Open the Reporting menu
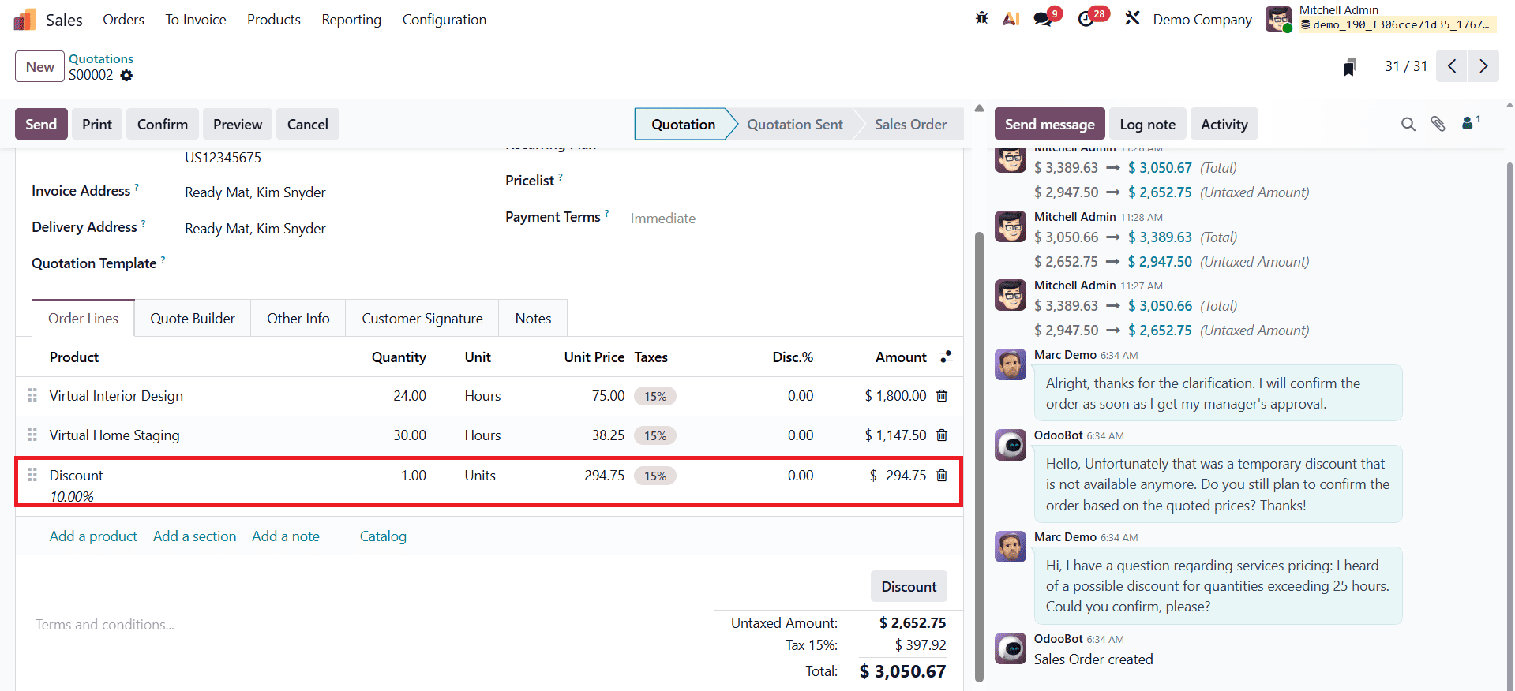The image size is (1515, 691). point(351,20)
